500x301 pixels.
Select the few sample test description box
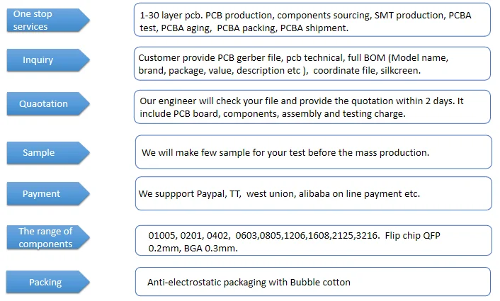pyautogui.click(x=312, y=152)
